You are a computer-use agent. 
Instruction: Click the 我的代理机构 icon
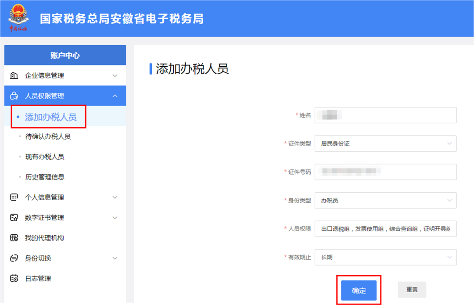pyautogui.click(x=14, y=238)
